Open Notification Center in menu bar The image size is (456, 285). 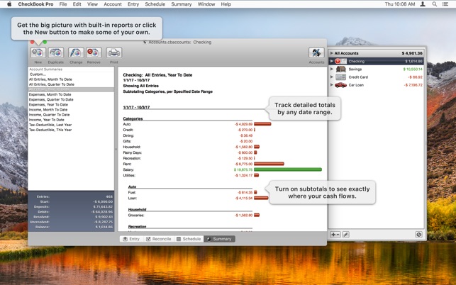pyautogui.click(x=445, y=4)
